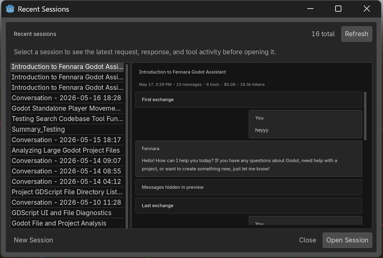Screen dimensions: 383x258
Task: Close the Recent Sessions dialog via Close button
Action: (x=307, y=240)
